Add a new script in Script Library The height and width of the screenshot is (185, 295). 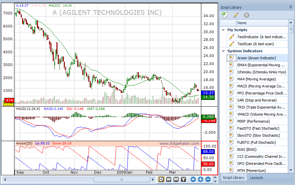225,15
